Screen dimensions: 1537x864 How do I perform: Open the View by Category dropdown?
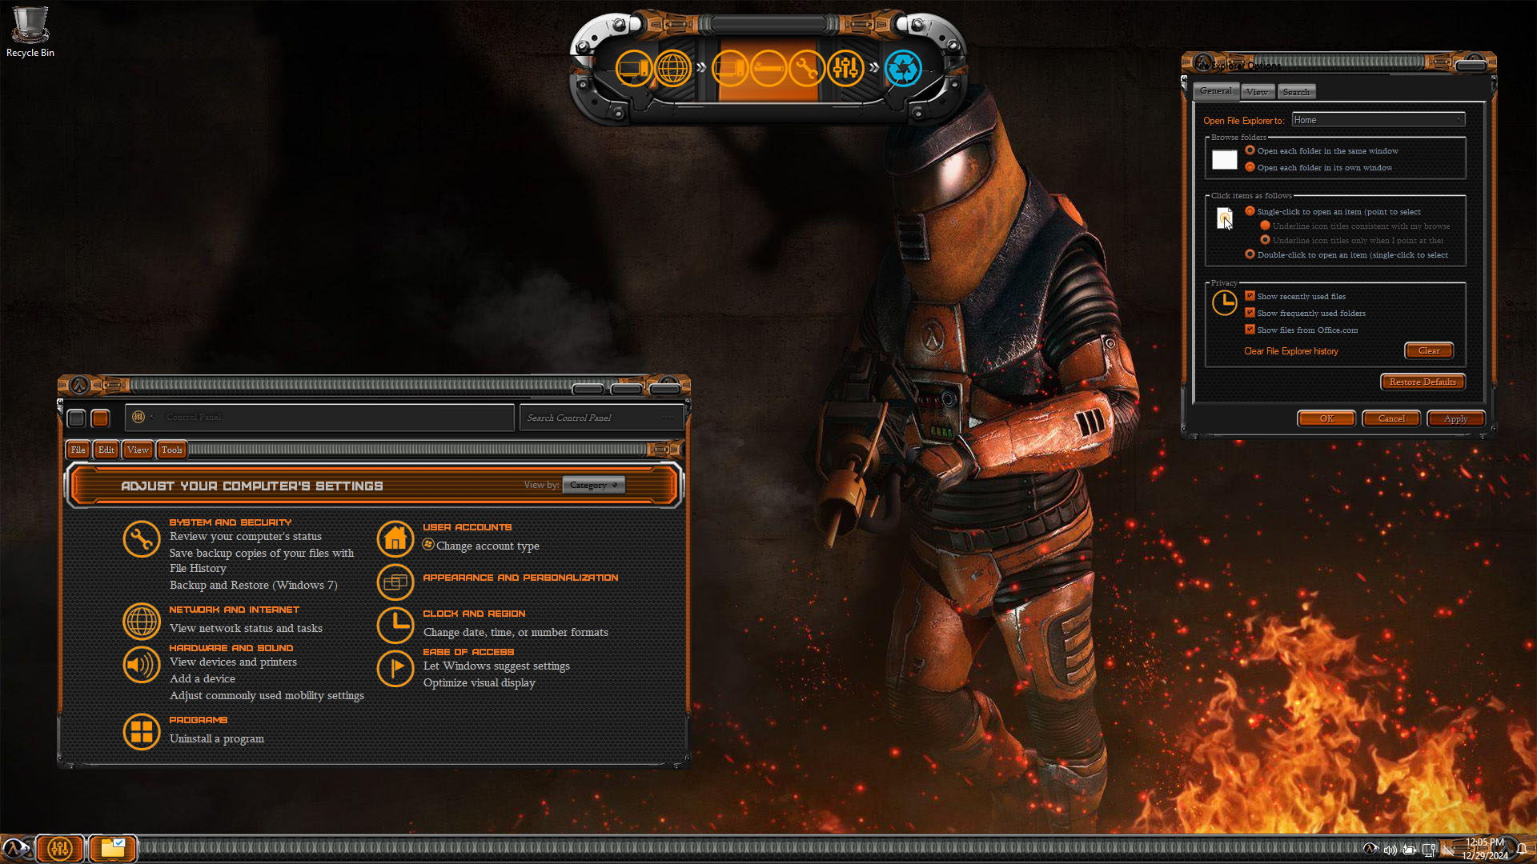coord(593,485)
